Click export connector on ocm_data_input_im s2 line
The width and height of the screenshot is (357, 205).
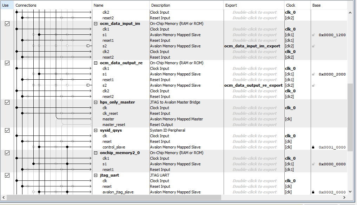(x=88, y=46)
